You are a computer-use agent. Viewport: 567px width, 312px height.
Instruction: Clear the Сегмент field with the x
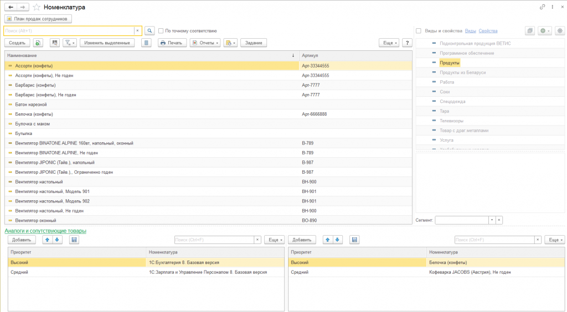click(499, 220)
